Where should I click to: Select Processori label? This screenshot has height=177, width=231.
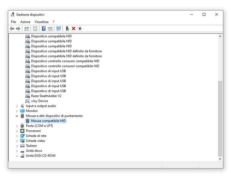(33, 131)
